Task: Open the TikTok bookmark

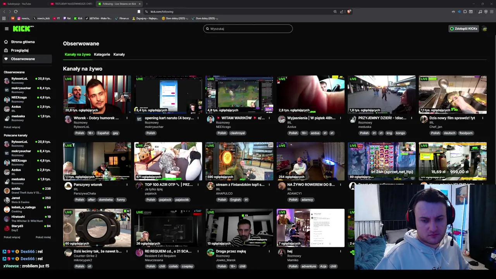Action: click(98, 18)
